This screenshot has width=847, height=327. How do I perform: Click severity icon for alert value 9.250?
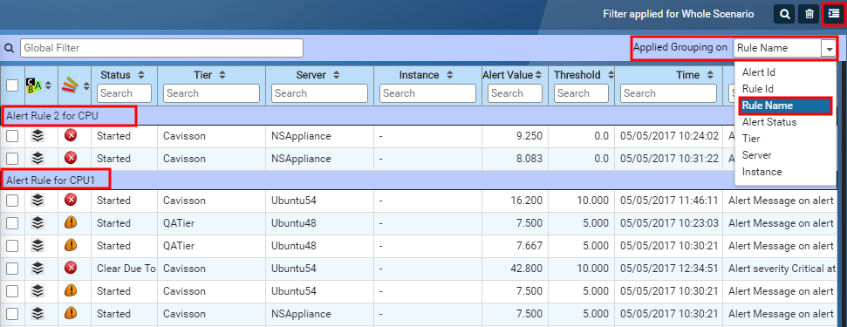click(71, 136)
